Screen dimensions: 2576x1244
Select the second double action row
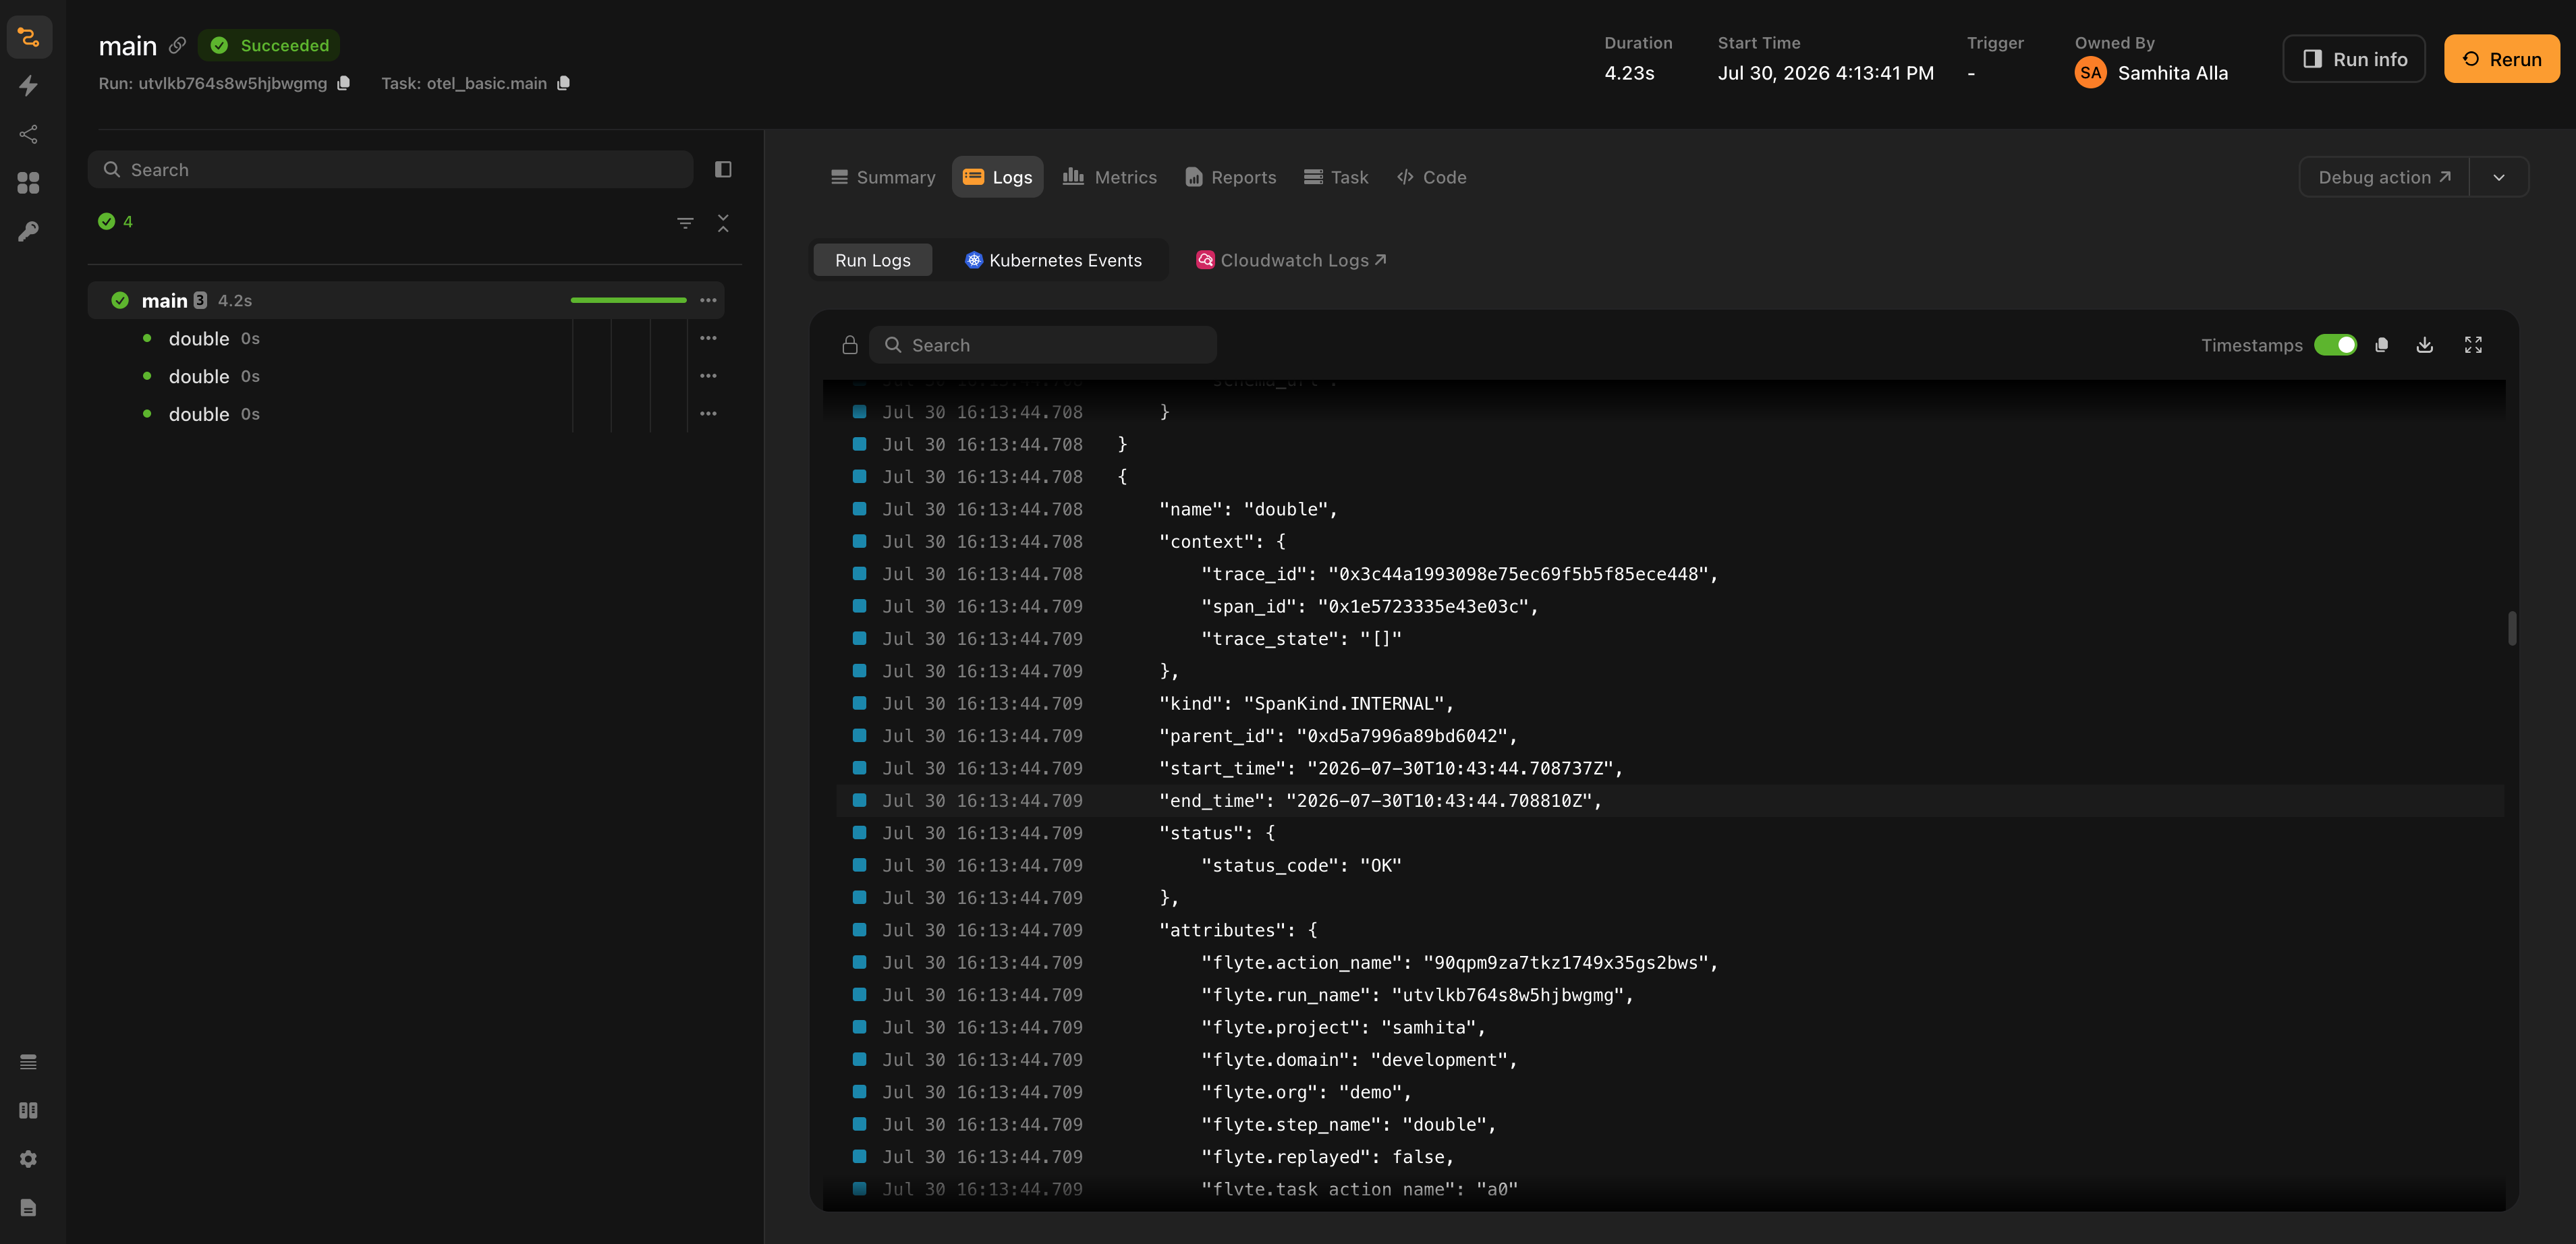(406, 376)
